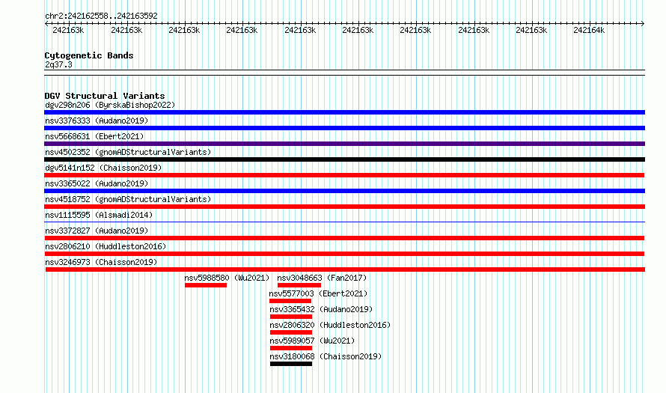Screen dimensions: 666x393
Task: Click the red bar under nsv3372827
Action: click(344, 238)
